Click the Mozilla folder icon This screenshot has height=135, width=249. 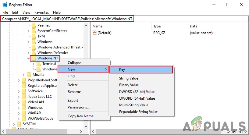[29, 75]
